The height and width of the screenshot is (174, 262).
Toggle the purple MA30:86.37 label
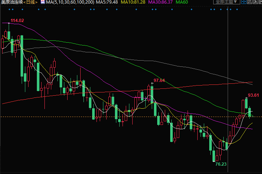click(159, 2)
